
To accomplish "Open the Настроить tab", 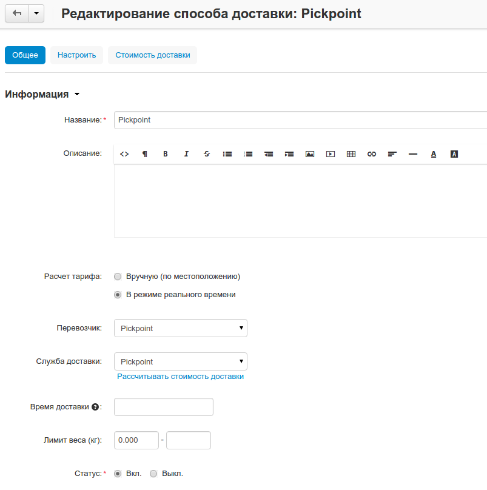I will (x=76, y=55).
